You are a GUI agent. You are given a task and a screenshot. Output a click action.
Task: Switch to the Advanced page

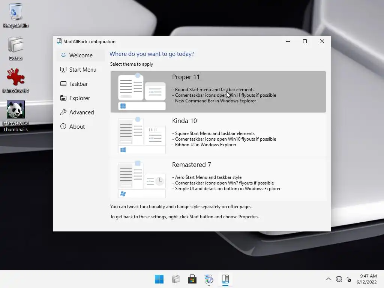click(81, 112)
